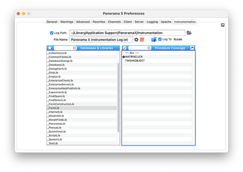Click the Xcode app icon

point(154,40)
